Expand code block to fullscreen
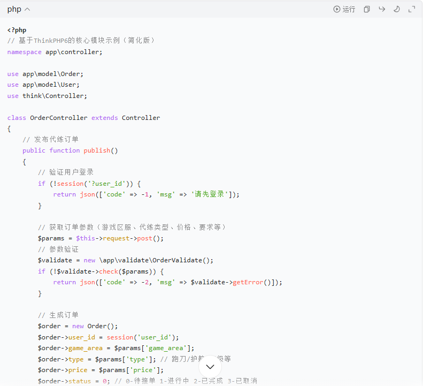 pos(412,9)
